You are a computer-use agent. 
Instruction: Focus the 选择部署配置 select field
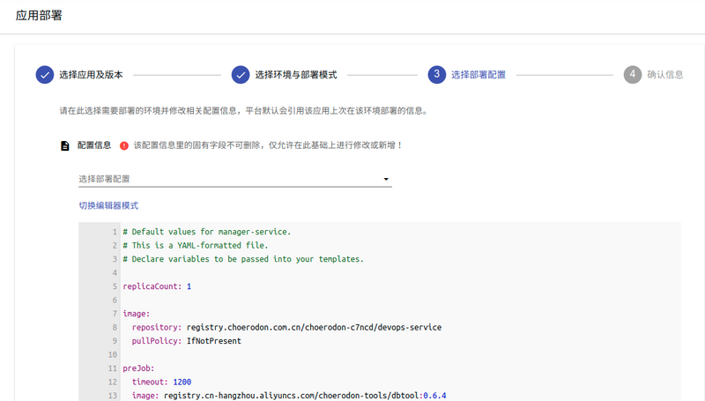[x=235, y=179]
